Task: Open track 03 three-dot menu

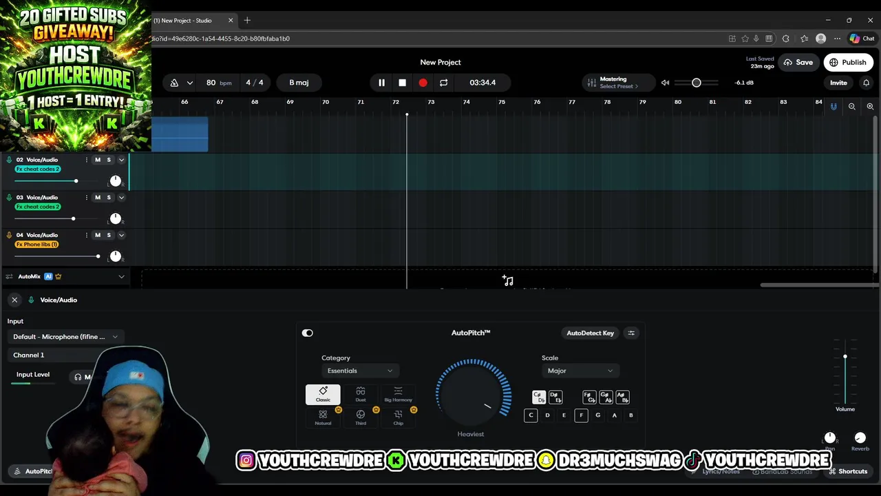Action: pyautogui.click(x=86, y=198)
